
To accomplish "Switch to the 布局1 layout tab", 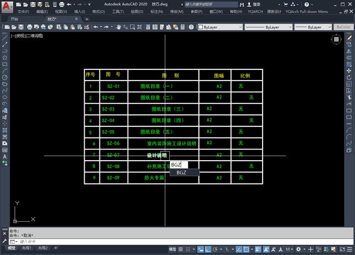I will coord(26,248).
